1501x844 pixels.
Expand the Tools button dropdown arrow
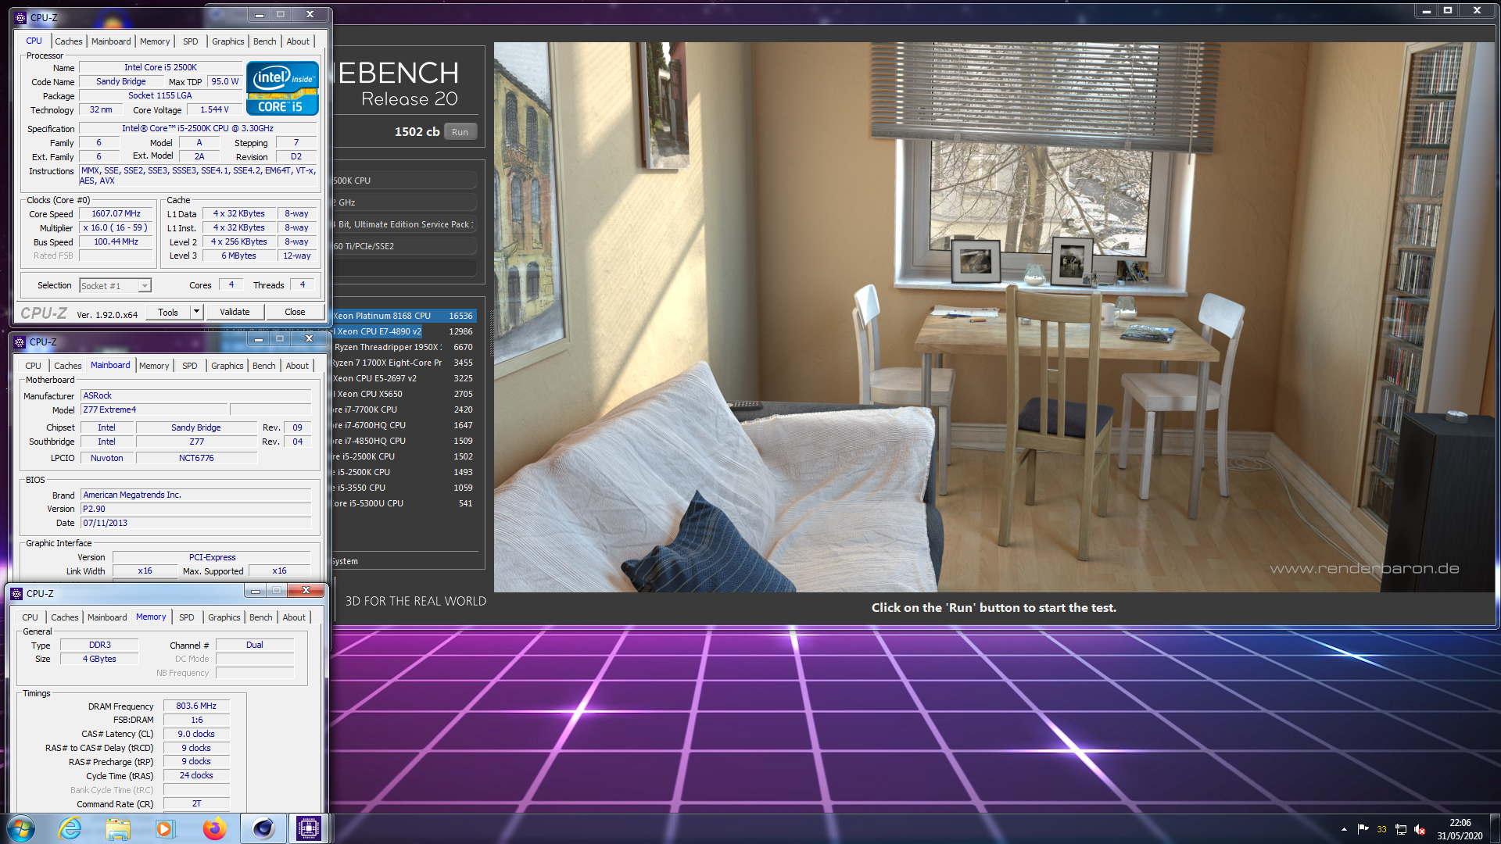[196, 312]
